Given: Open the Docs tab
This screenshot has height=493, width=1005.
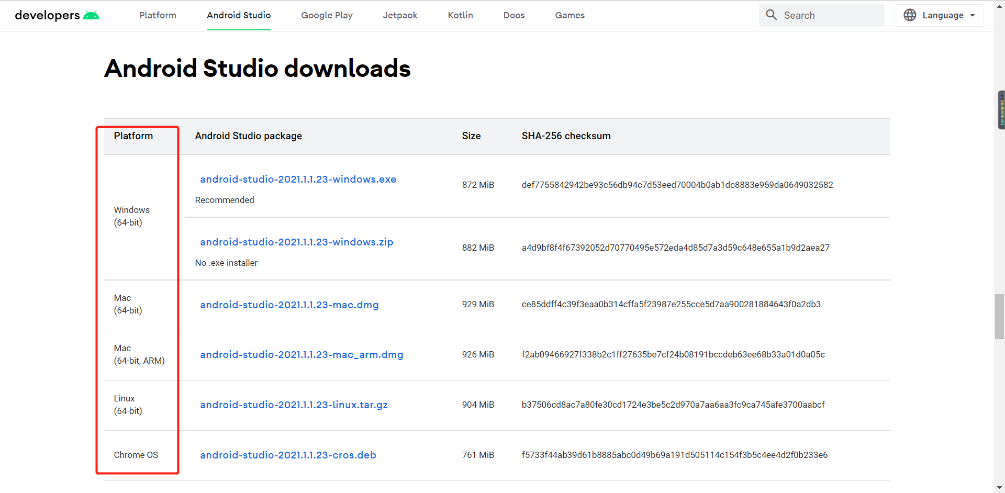Looking at the screenshot, I should (x=514, y=15).
